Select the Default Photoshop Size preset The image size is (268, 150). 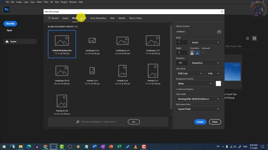[x=62, y=44]
